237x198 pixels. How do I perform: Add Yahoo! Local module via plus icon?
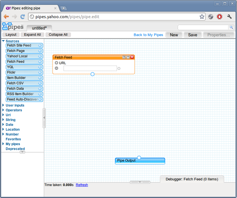pyautogui.click(x=40, y=56)
